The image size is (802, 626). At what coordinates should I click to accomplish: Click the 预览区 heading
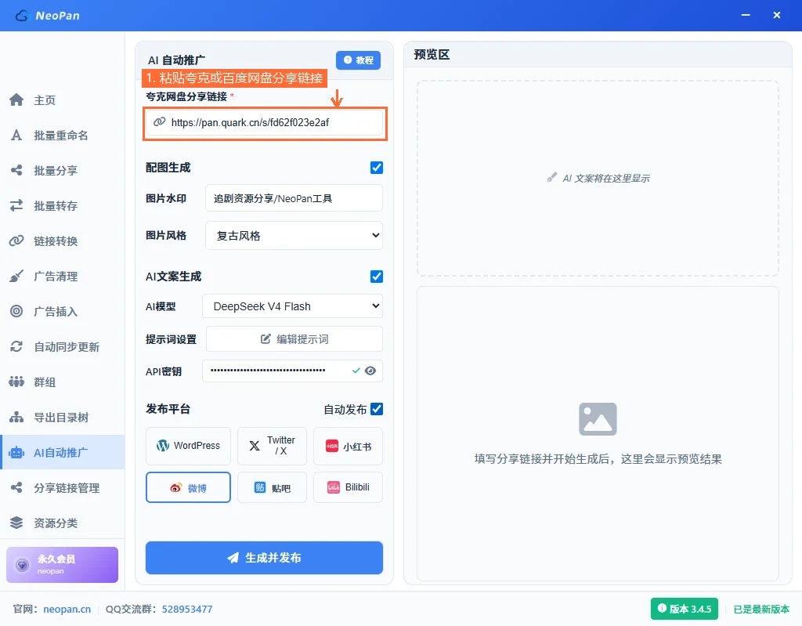pyautogui.click(x=432, y=54)
